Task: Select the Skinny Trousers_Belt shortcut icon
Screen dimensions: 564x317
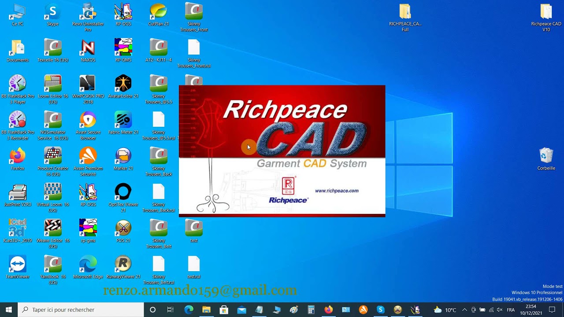Action: pos(159,234)
